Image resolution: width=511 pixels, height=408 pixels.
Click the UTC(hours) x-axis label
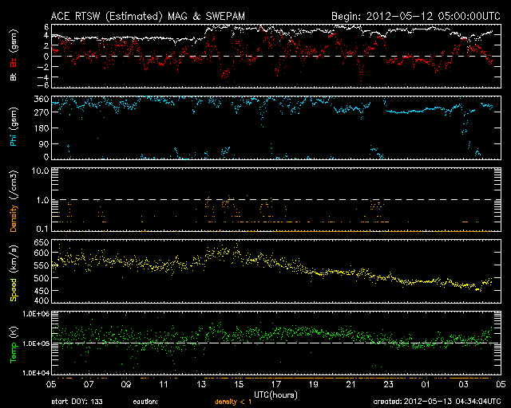(x=276, y=394)
